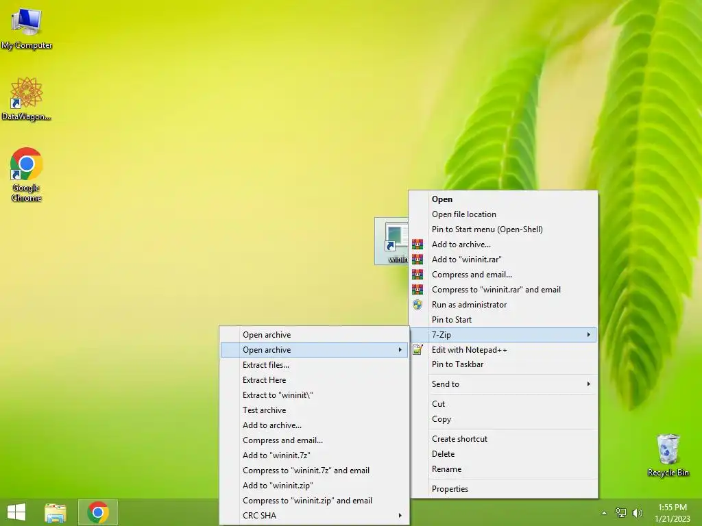Open Chrome from the taskbar
Screen dimensions: 702x526
98,512
